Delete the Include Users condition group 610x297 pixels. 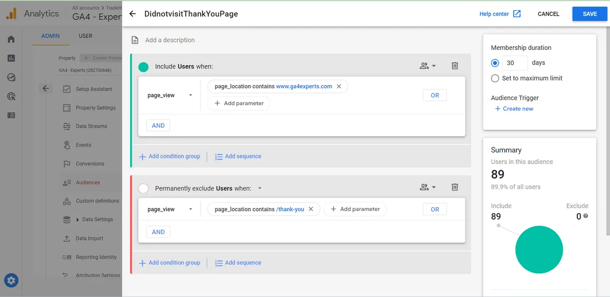[x=455, y=66]
